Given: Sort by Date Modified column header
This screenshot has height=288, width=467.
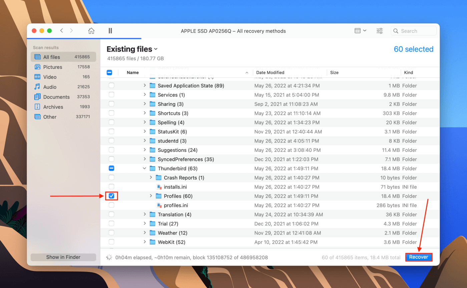Looking at the screenshot, I should coord(270,72).
